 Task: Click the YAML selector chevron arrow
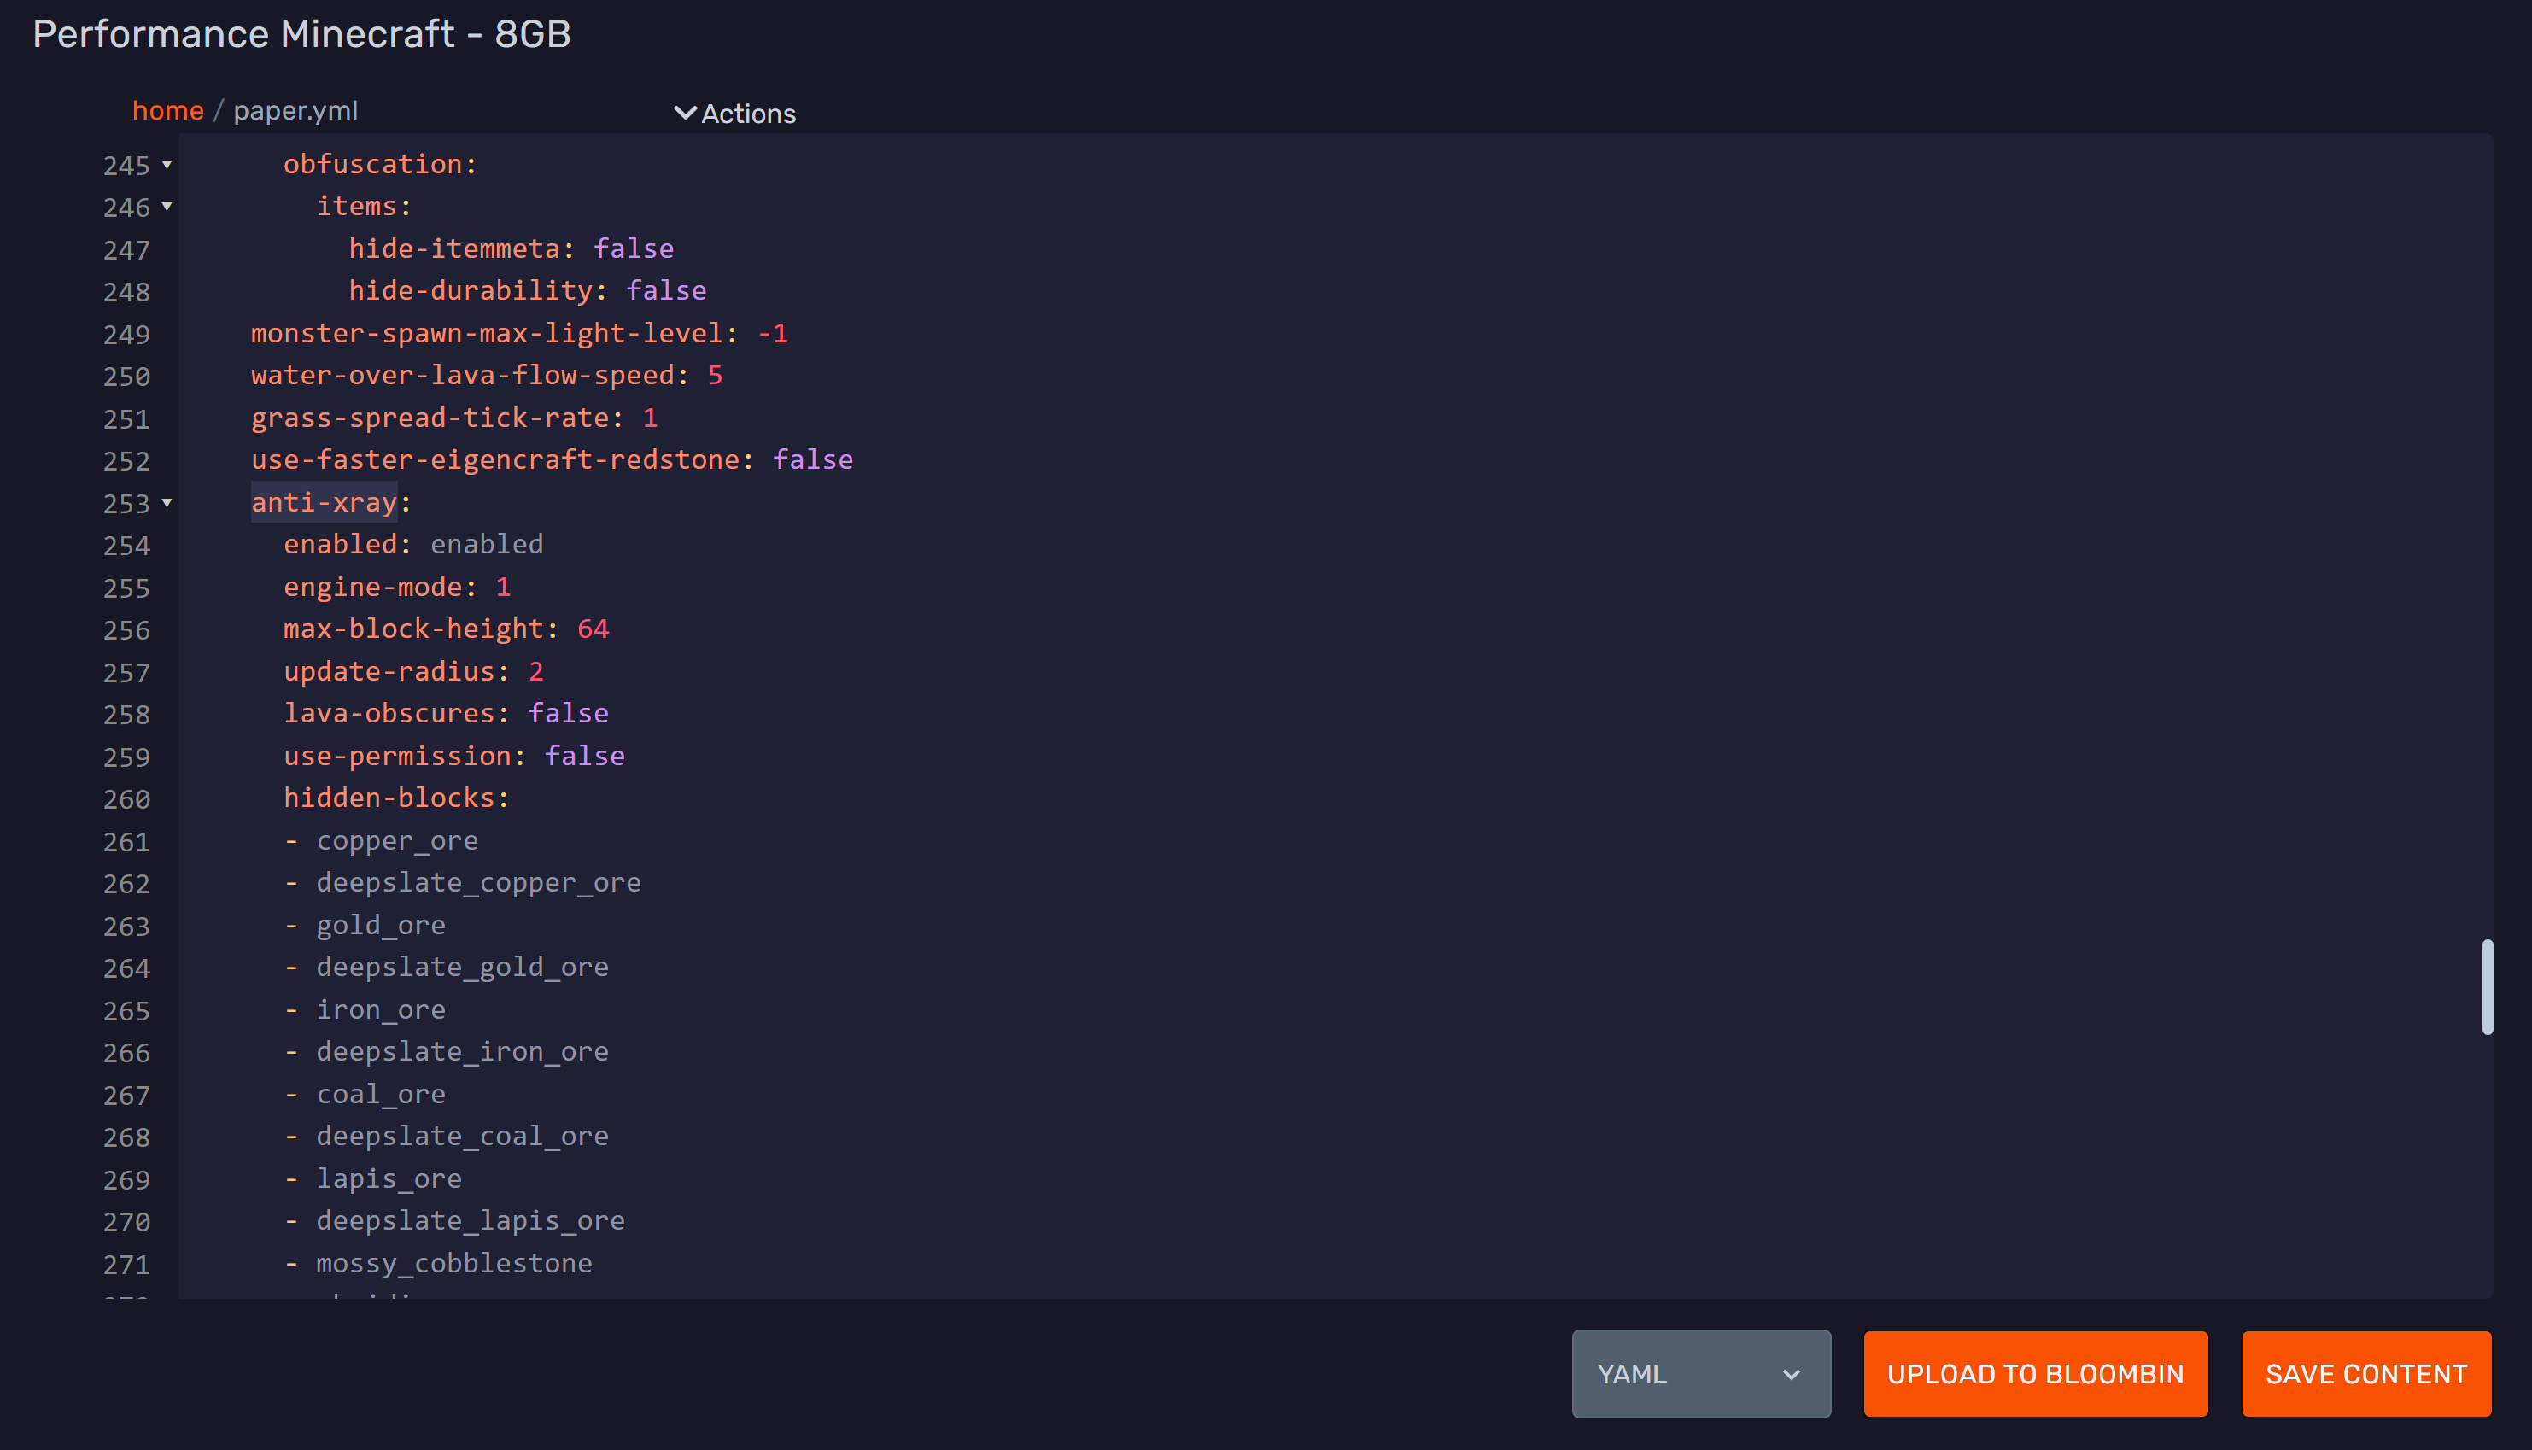[1790, 1374]
